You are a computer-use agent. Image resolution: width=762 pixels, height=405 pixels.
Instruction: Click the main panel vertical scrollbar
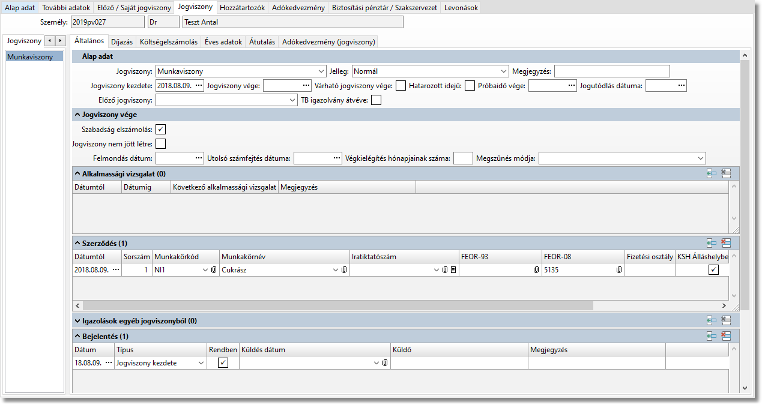point(745,185)
